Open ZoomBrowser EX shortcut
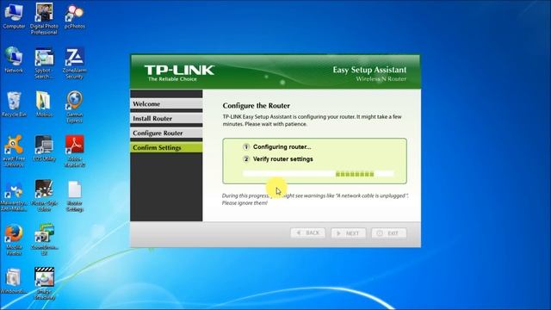Viewport: 551px width, 310px height. [x=44, y=239]
